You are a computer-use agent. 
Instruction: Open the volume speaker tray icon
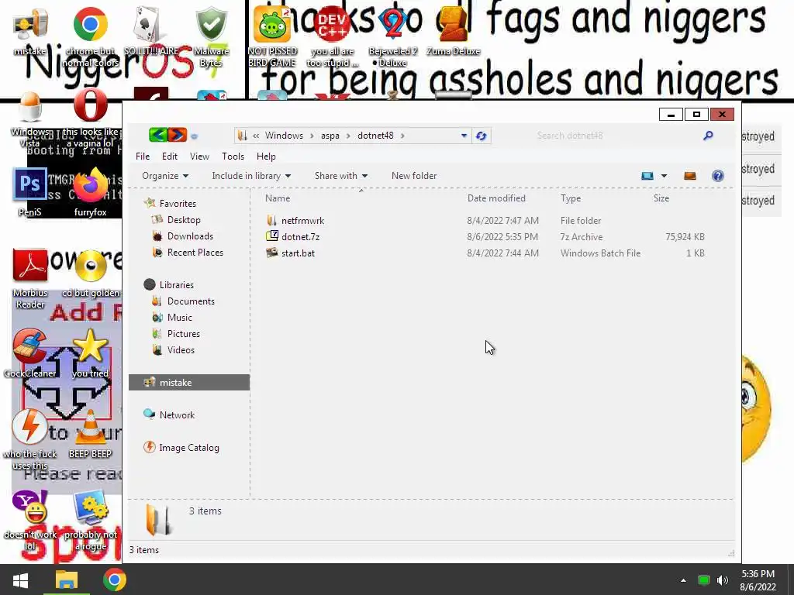click(723, 580)
